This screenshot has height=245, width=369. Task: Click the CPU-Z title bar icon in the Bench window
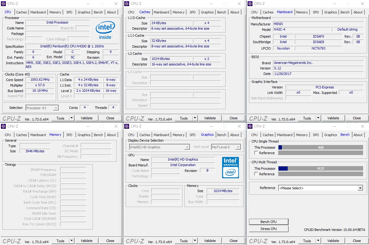250,126
